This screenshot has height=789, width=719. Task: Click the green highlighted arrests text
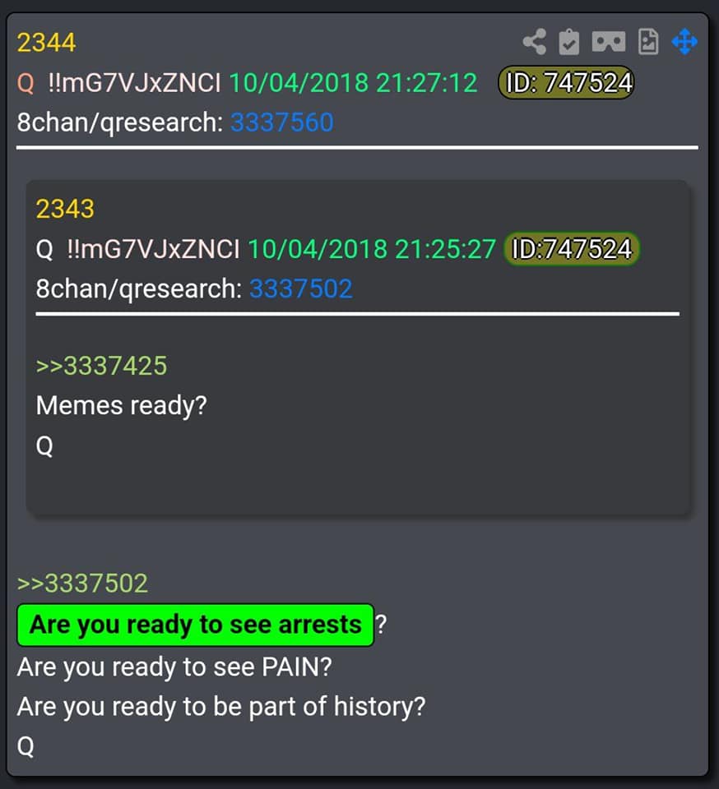195,625
